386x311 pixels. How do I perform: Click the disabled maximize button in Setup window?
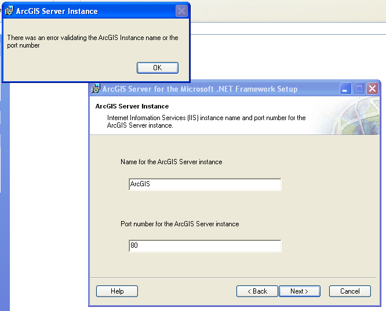(359, 88)
